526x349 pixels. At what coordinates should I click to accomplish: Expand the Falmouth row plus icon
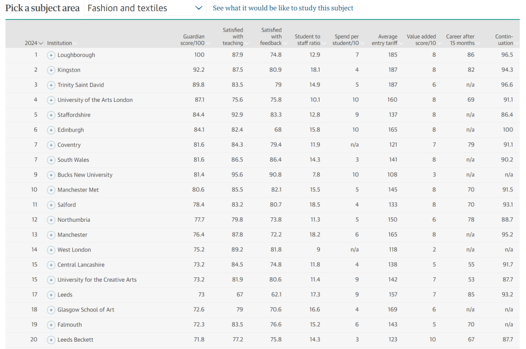click(51, 325)
